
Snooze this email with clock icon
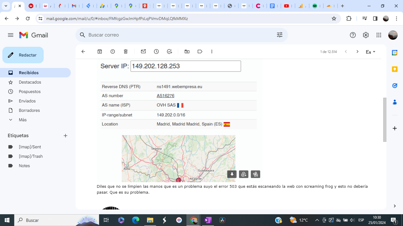(x=156, y=51)
